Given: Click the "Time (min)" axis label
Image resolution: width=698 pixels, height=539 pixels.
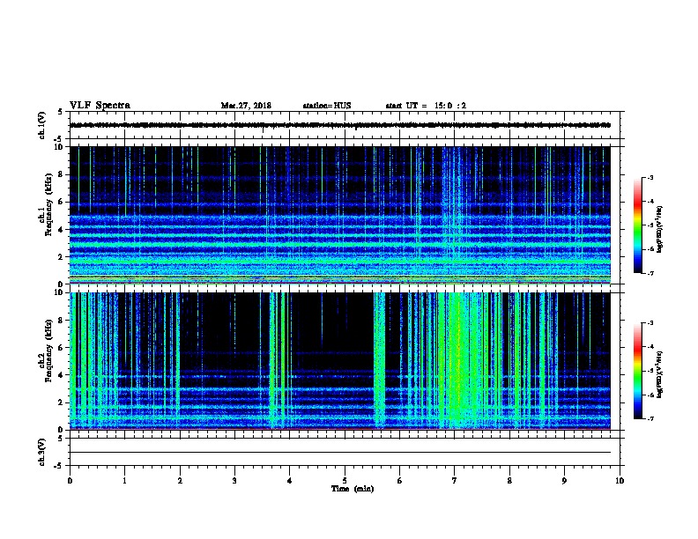Looking at the screenshot, I should coord(353,489).
